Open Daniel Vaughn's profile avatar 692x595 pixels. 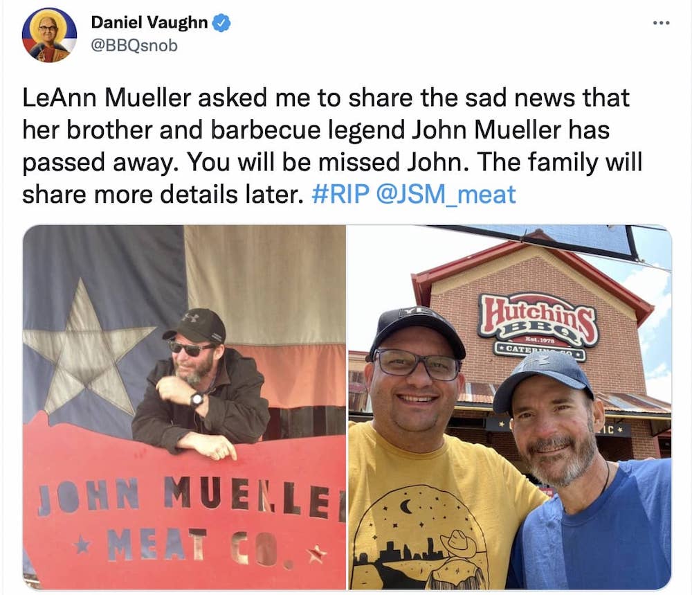tap(49, 35)
